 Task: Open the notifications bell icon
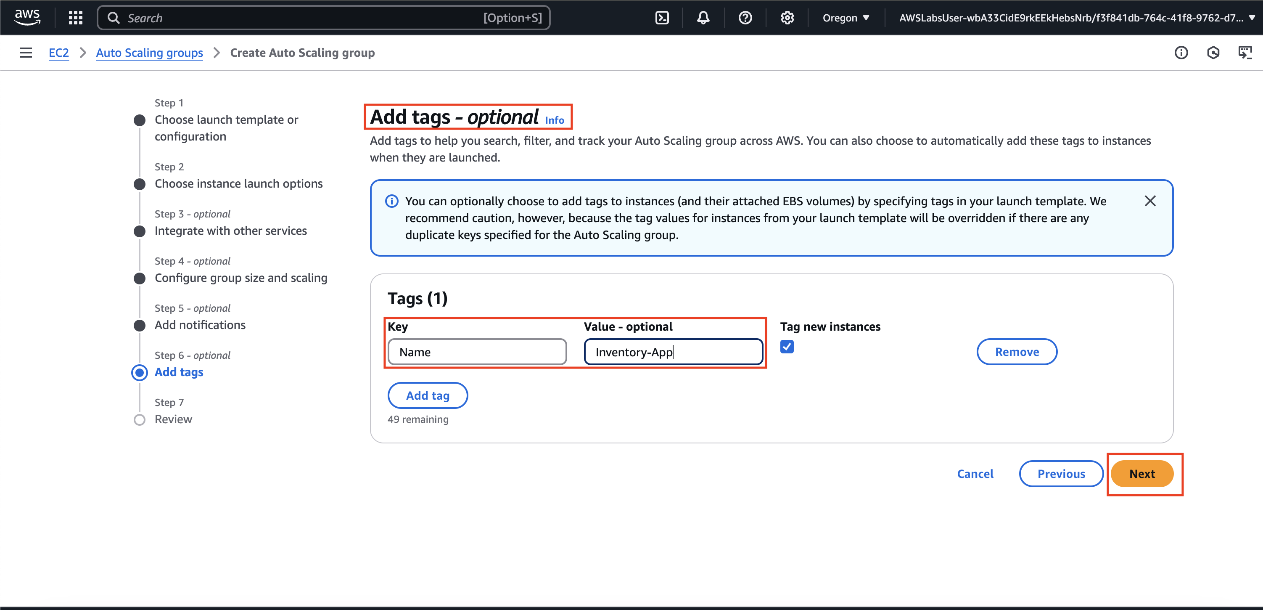point(703,18)
